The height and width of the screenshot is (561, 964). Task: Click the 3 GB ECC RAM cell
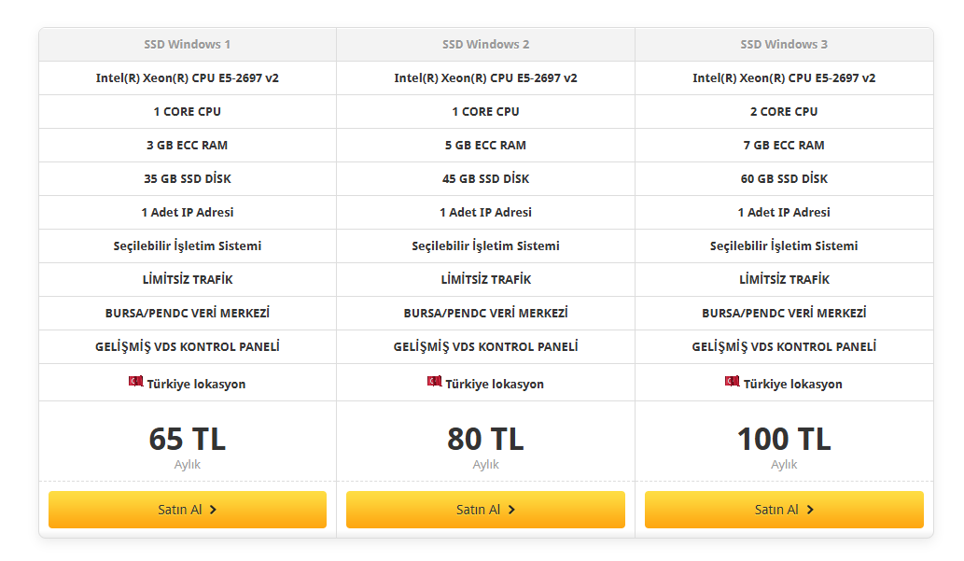click(188, 146)
